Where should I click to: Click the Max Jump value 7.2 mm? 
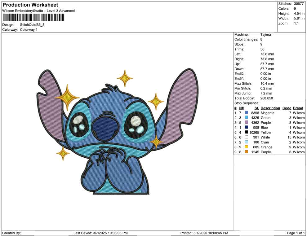point(266,93)
